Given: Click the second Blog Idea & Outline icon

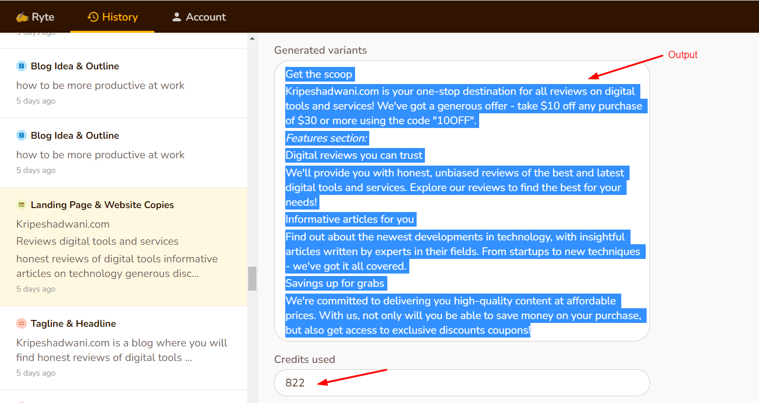Looking at the screenshot, I should pyautogui.click(x=21, y=135).
